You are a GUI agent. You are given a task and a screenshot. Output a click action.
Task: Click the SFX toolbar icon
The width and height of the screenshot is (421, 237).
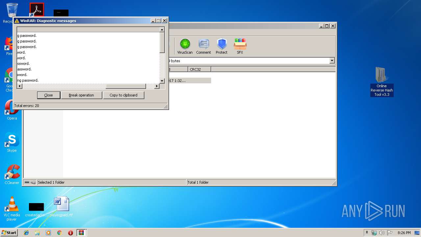(x=240, y=46)
